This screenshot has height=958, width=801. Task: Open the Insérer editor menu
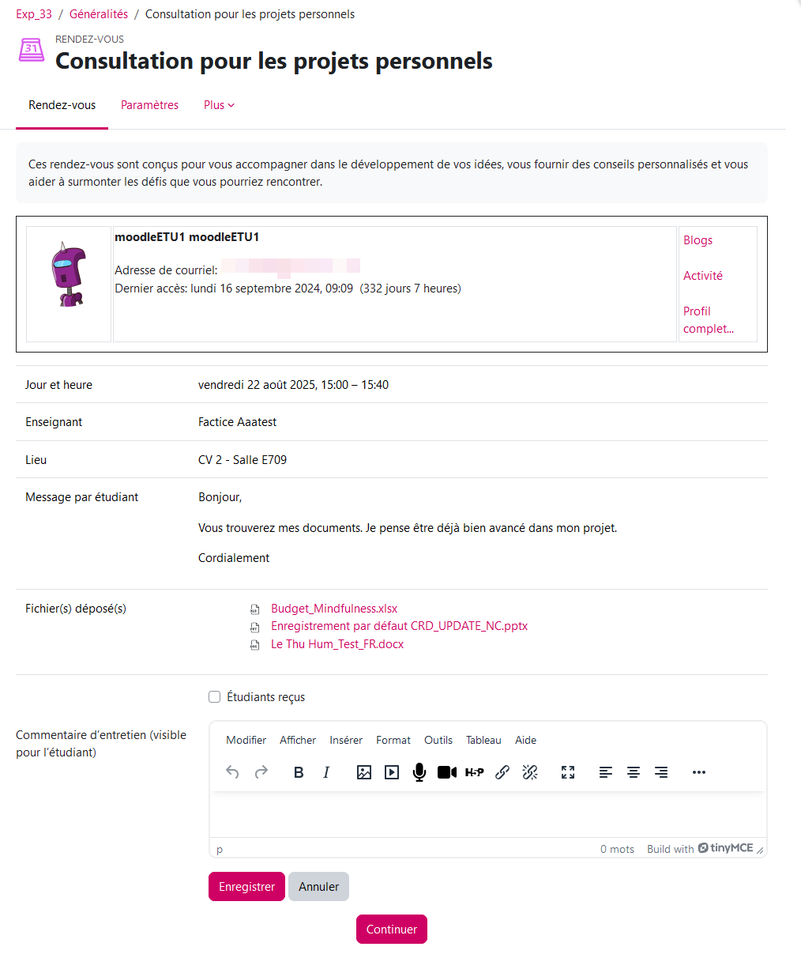(346, 740)
